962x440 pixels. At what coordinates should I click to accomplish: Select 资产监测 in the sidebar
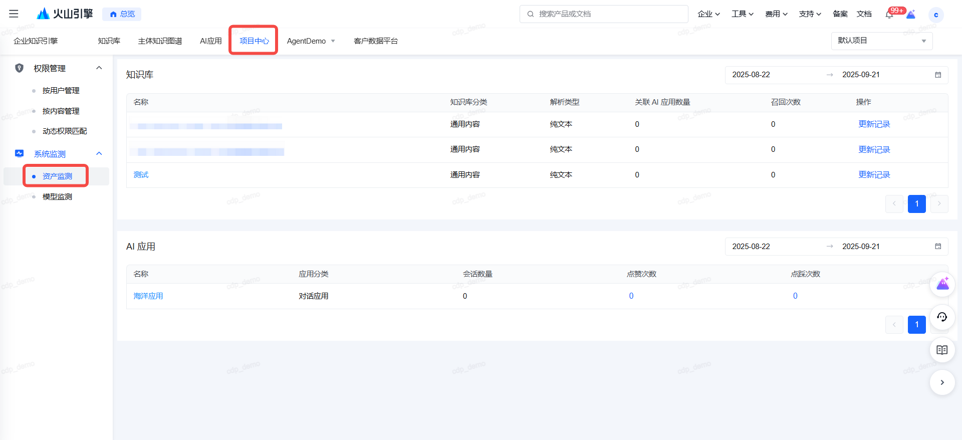tap(57, 176)
